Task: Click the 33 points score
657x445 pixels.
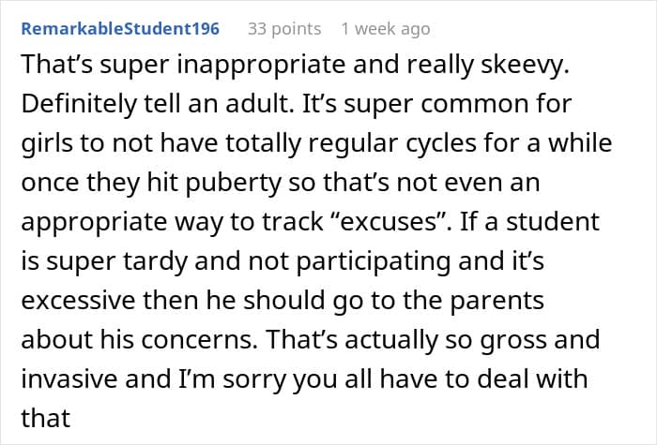Action: [x=283, y=29]
